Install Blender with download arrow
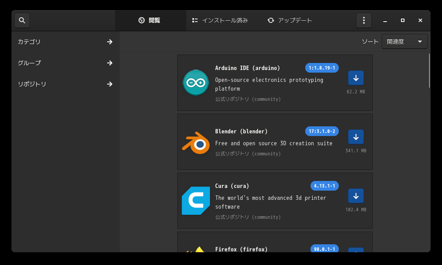The image size is (442, 265). pyautogui.click(x=356, y=137)
